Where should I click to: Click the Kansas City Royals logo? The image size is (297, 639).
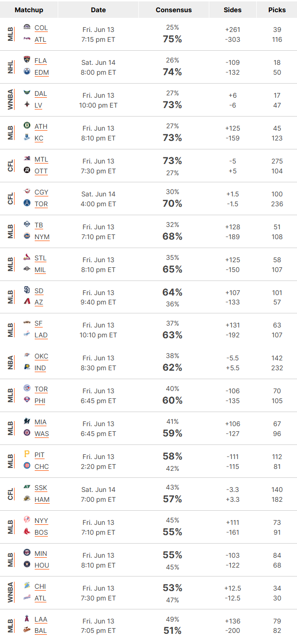click(27, 138)
